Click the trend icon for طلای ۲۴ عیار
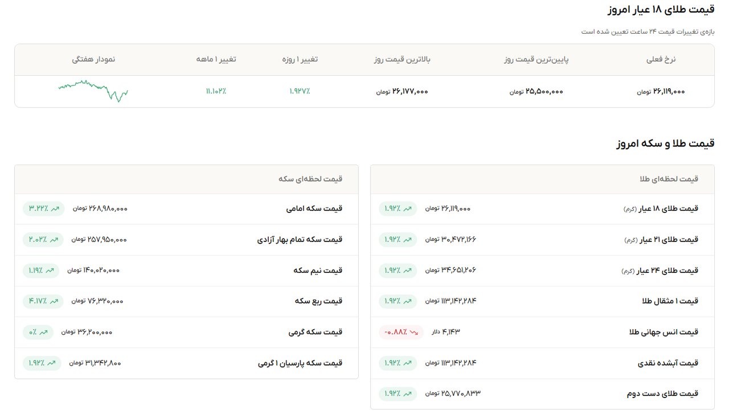This screenshot has width=729, height=418. pos(408,271)
